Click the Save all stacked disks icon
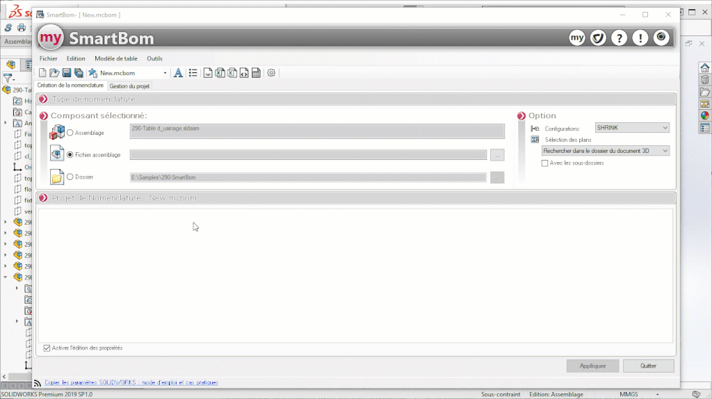 click(x=79, y=73)
